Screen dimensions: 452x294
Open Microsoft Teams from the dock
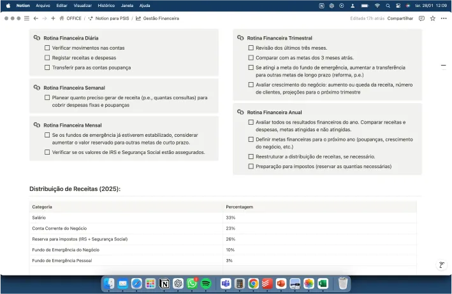(x=226, y=284)
